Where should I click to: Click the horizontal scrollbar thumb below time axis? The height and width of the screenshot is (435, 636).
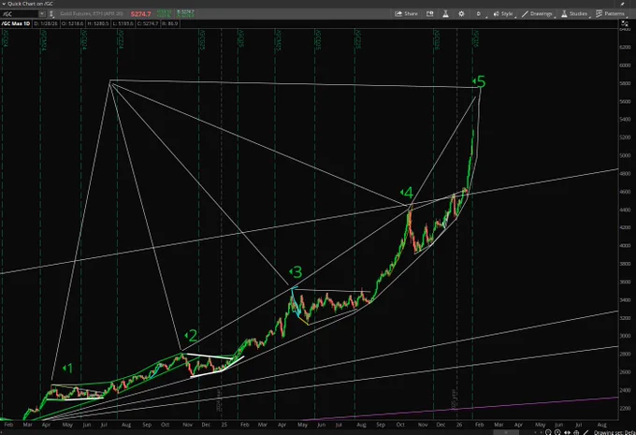(x=506, y=432)
